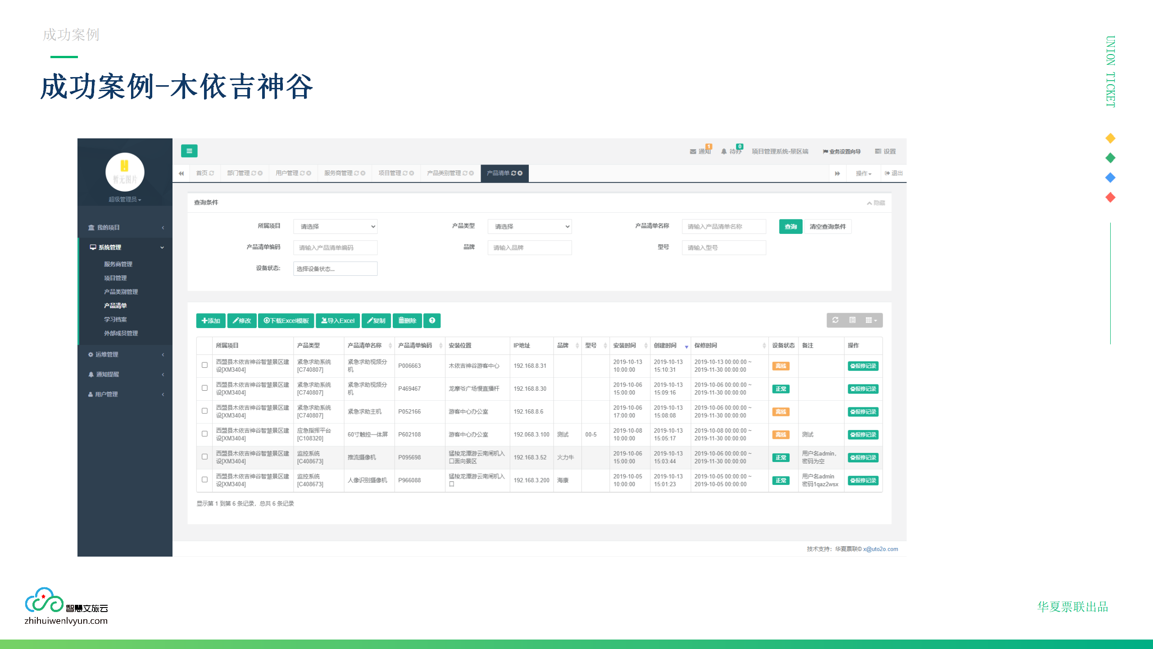Switch to the 服务商管理 tab
This screenshot has width=1153, height=649.
tap(338, 173)
